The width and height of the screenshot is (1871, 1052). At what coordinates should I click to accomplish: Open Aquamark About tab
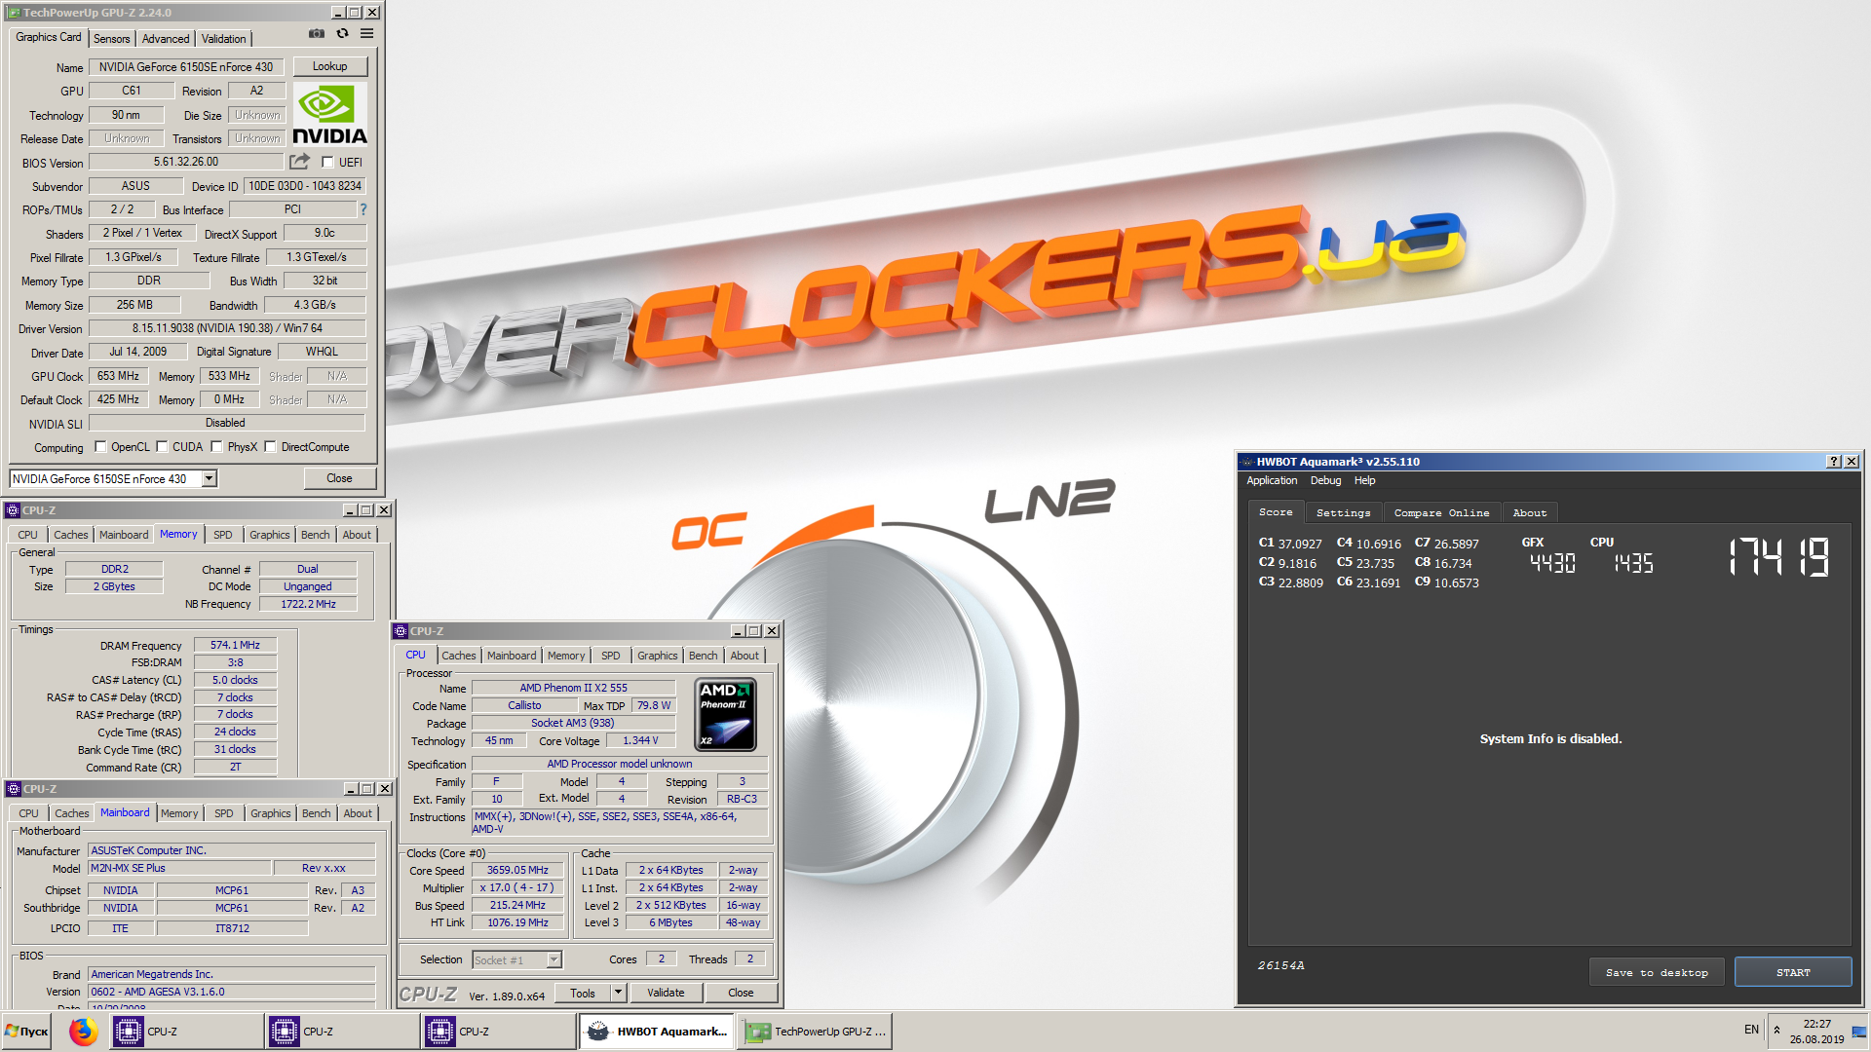[1529, 512]
